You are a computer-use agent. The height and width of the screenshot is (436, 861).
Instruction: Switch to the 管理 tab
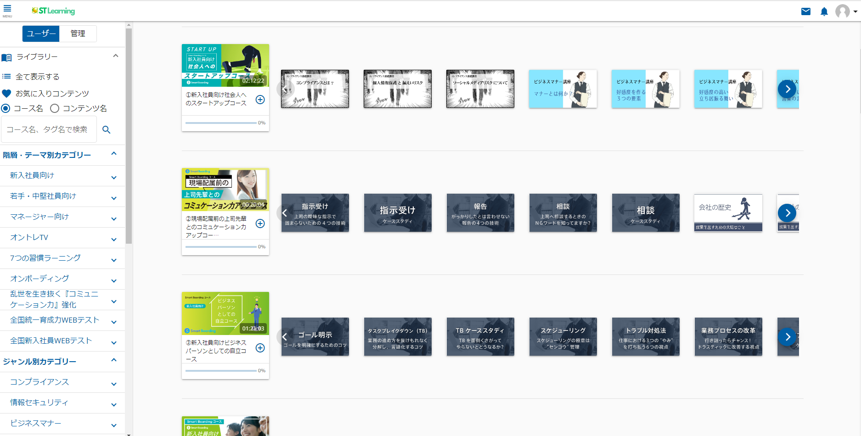point(78,34)
